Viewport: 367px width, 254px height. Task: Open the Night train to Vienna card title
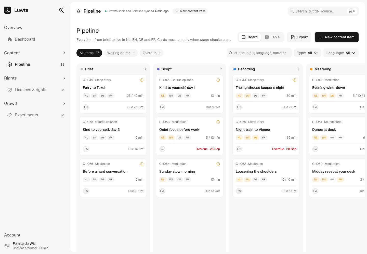[x=253, y=130]
